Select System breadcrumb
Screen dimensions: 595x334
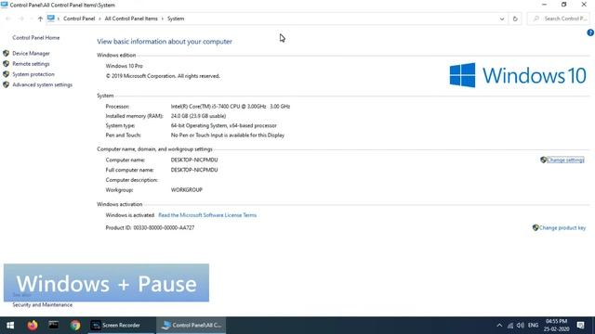click(x=176, y=19)
